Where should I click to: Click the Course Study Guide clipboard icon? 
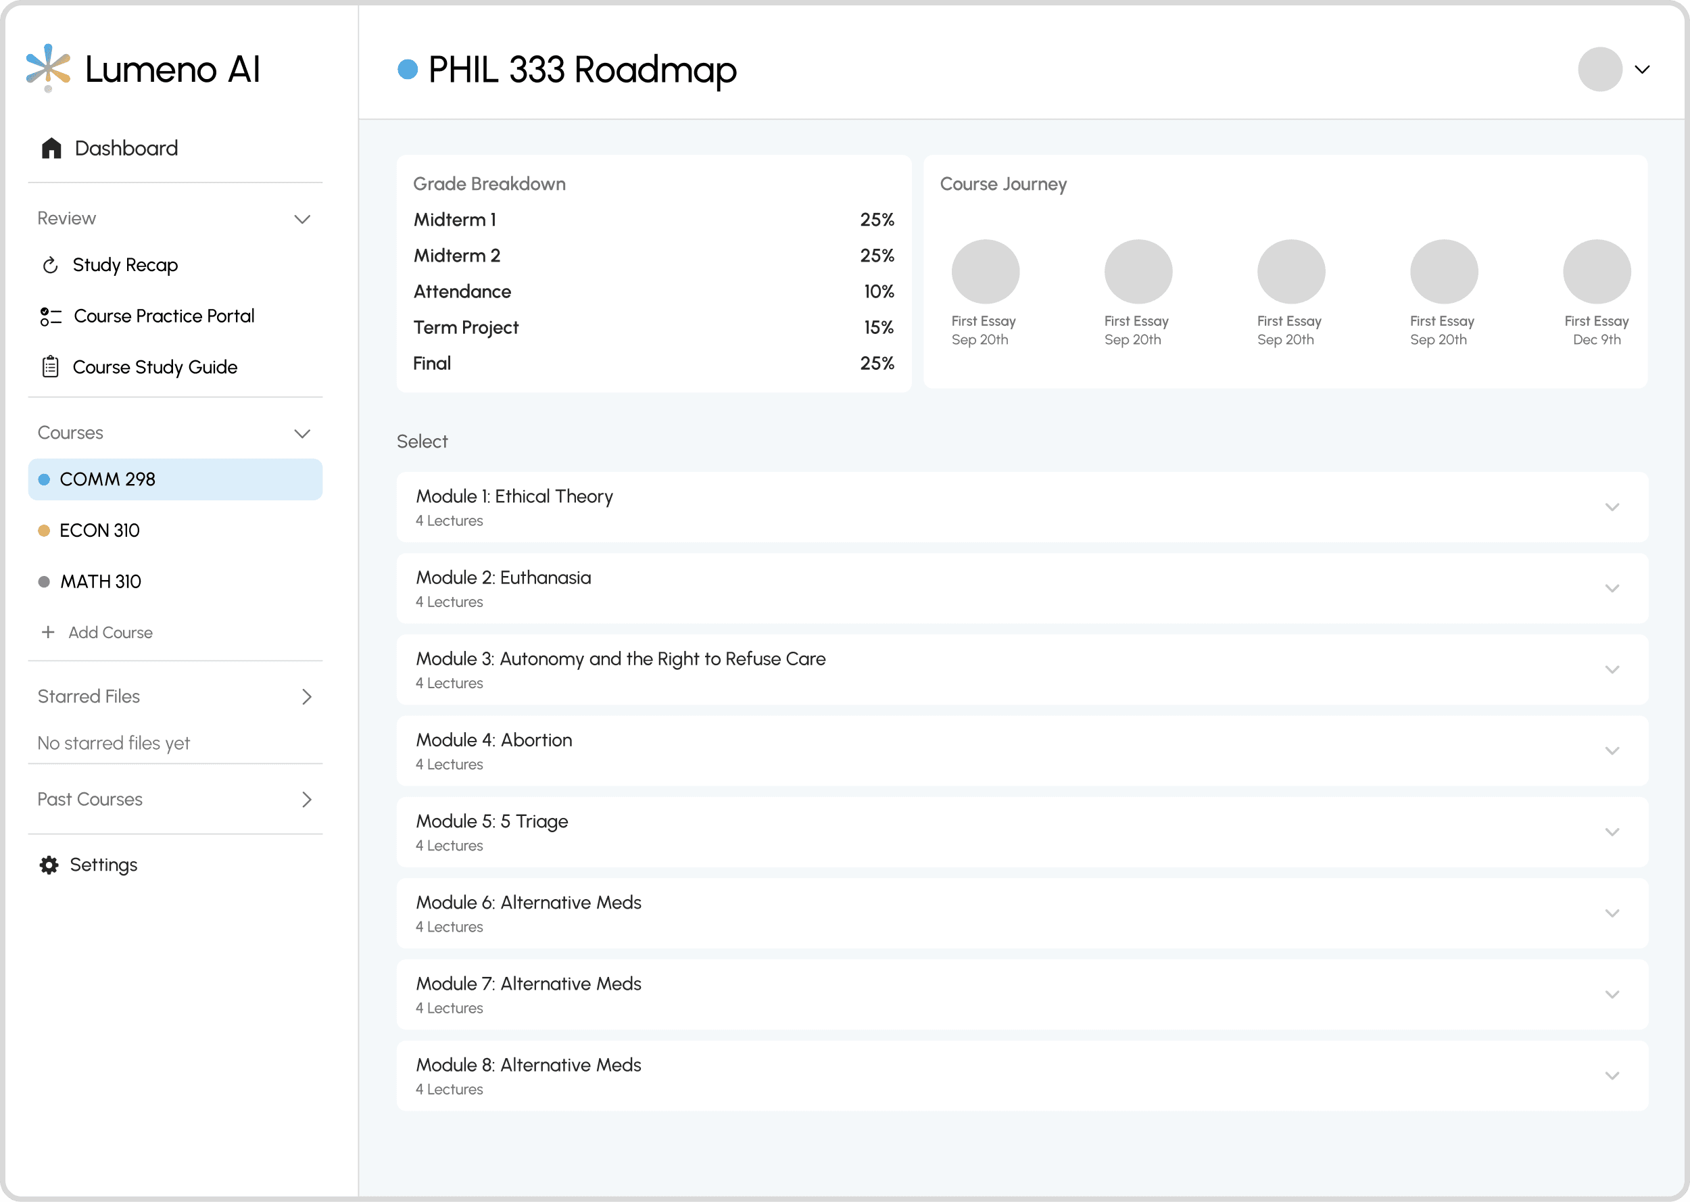[x=50, y=367]
